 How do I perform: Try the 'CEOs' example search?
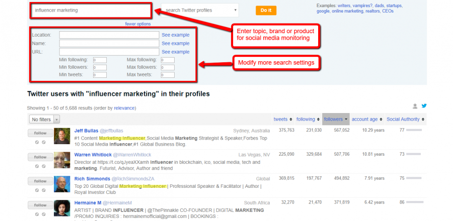pyautogui.click(x=388, y=11)
